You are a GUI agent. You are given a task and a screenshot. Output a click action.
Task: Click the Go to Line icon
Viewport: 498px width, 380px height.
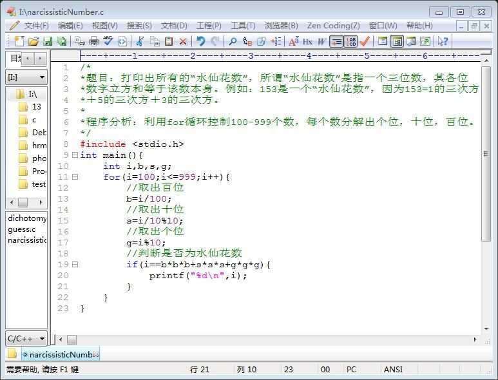tap(276, 41)
